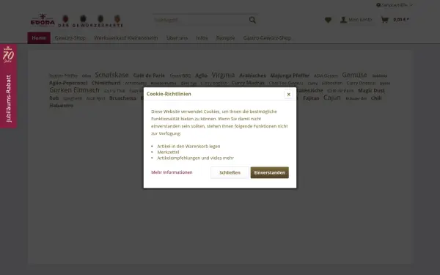
Task: Click the search magnifier icon
Action: pyautogui.click(x=252, y=20)
